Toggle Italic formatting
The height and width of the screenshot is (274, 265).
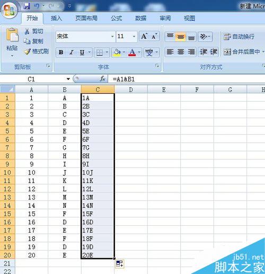tap(72, 52)
